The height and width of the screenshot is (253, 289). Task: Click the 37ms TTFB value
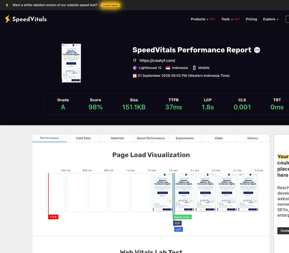tap(174, 107)
